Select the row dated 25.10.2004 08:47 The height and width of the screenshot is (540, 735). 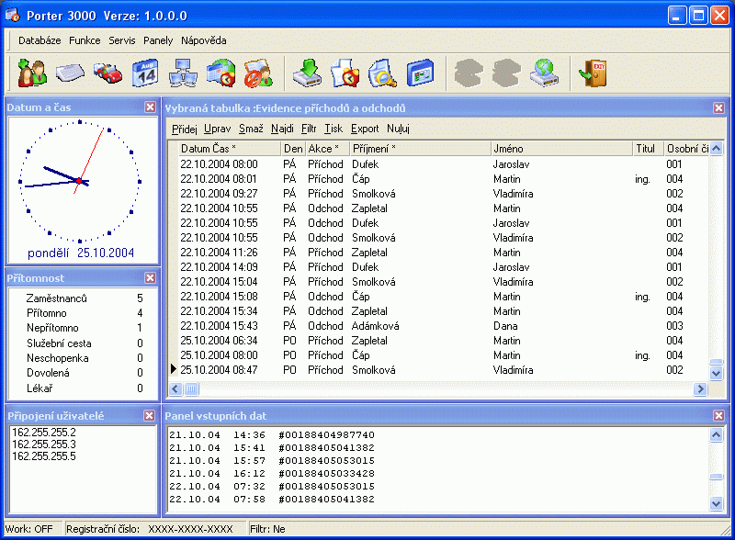pos(444,370)
